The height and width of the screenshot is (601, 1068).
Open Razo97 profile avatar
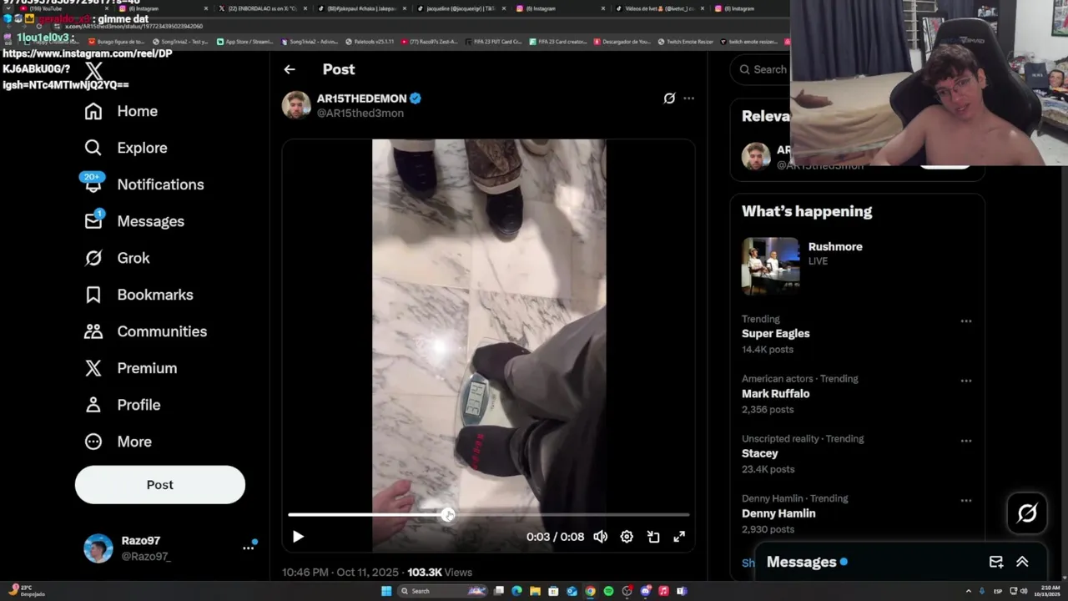coord(98,548)
